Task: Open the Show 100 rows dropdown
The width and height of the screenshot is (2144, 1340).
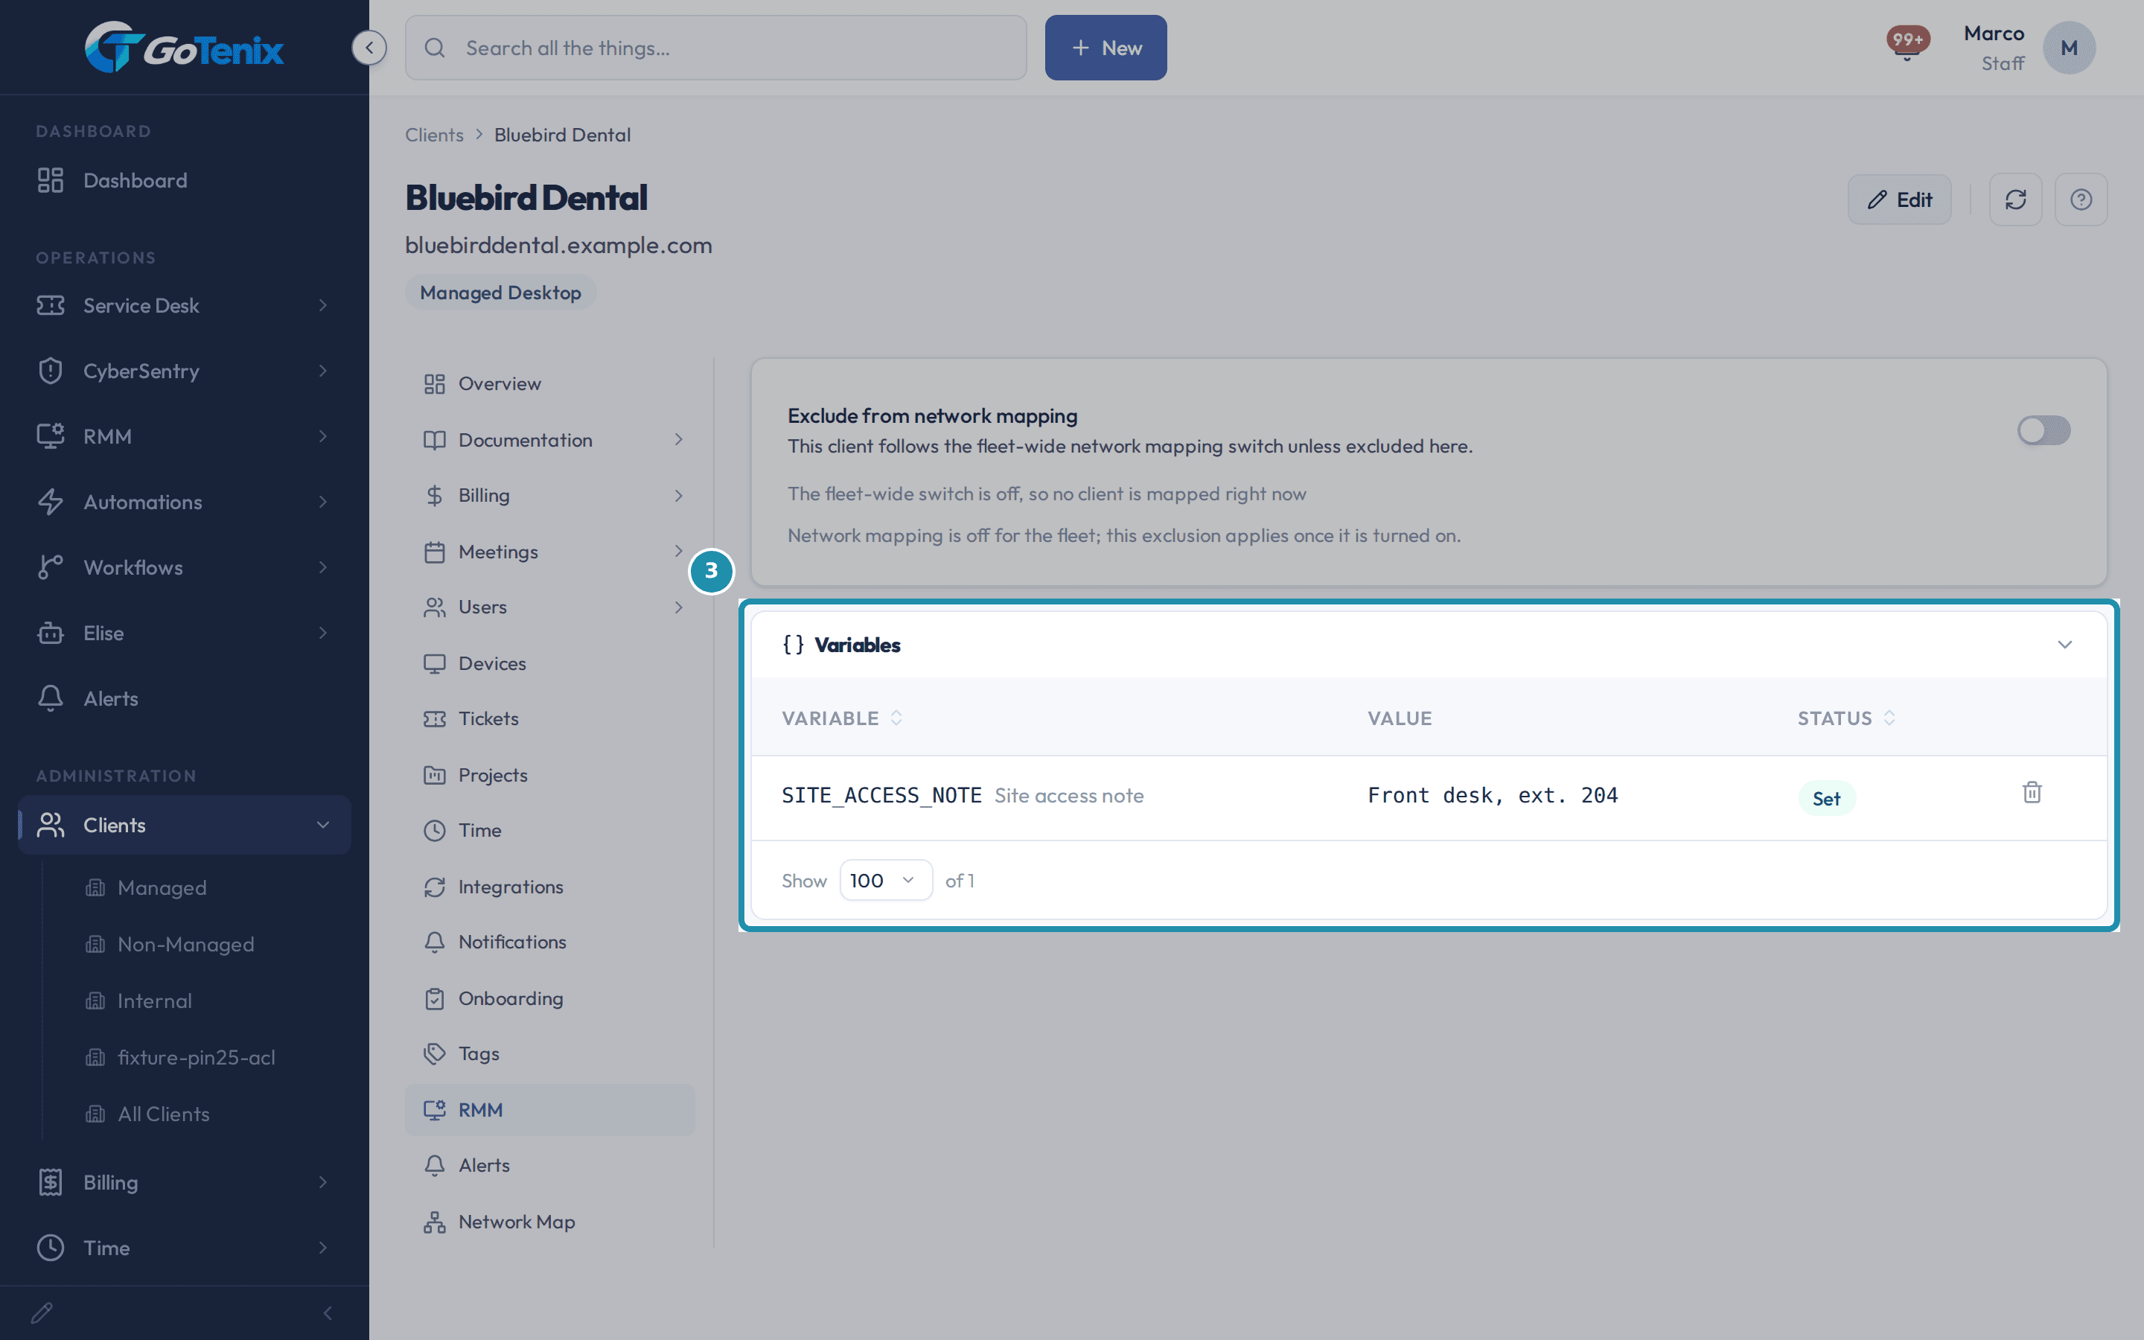Action: [885, 880]
